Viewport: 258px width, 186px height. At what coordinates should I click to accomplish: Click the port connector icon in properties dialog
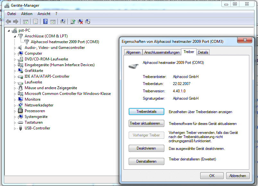pyautogui.click(x=133, y=66)
